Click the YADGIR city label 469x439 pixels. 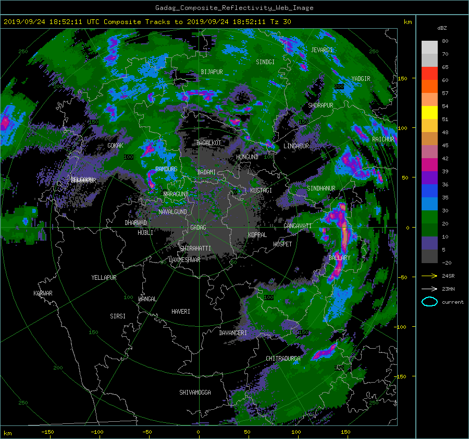click(361, 78)
